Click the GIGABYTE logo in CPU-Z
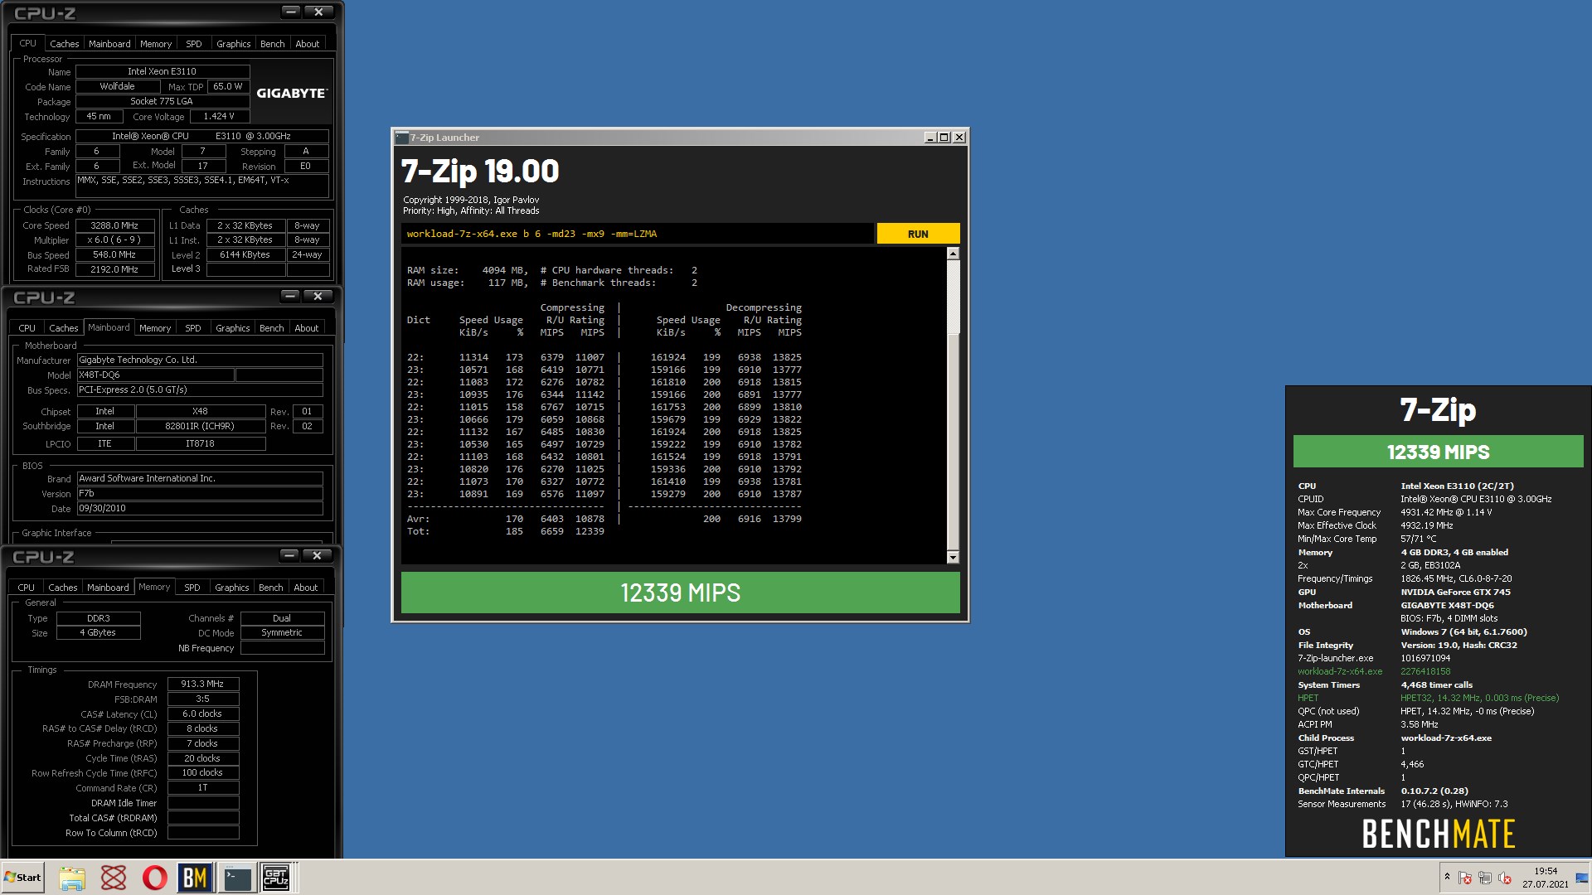The image size is (1592, 895). (291, 93)
